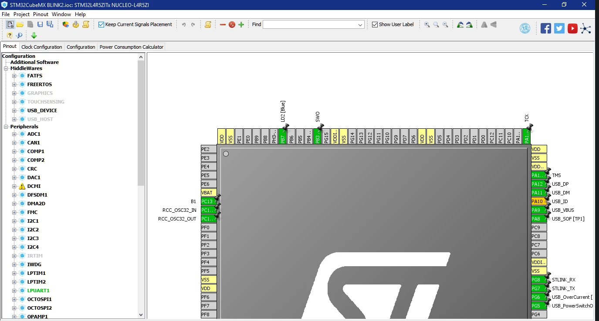Select the IWDG peripheral label
The width and height of the screenshot is (599, 321).
tap(34, 264)
